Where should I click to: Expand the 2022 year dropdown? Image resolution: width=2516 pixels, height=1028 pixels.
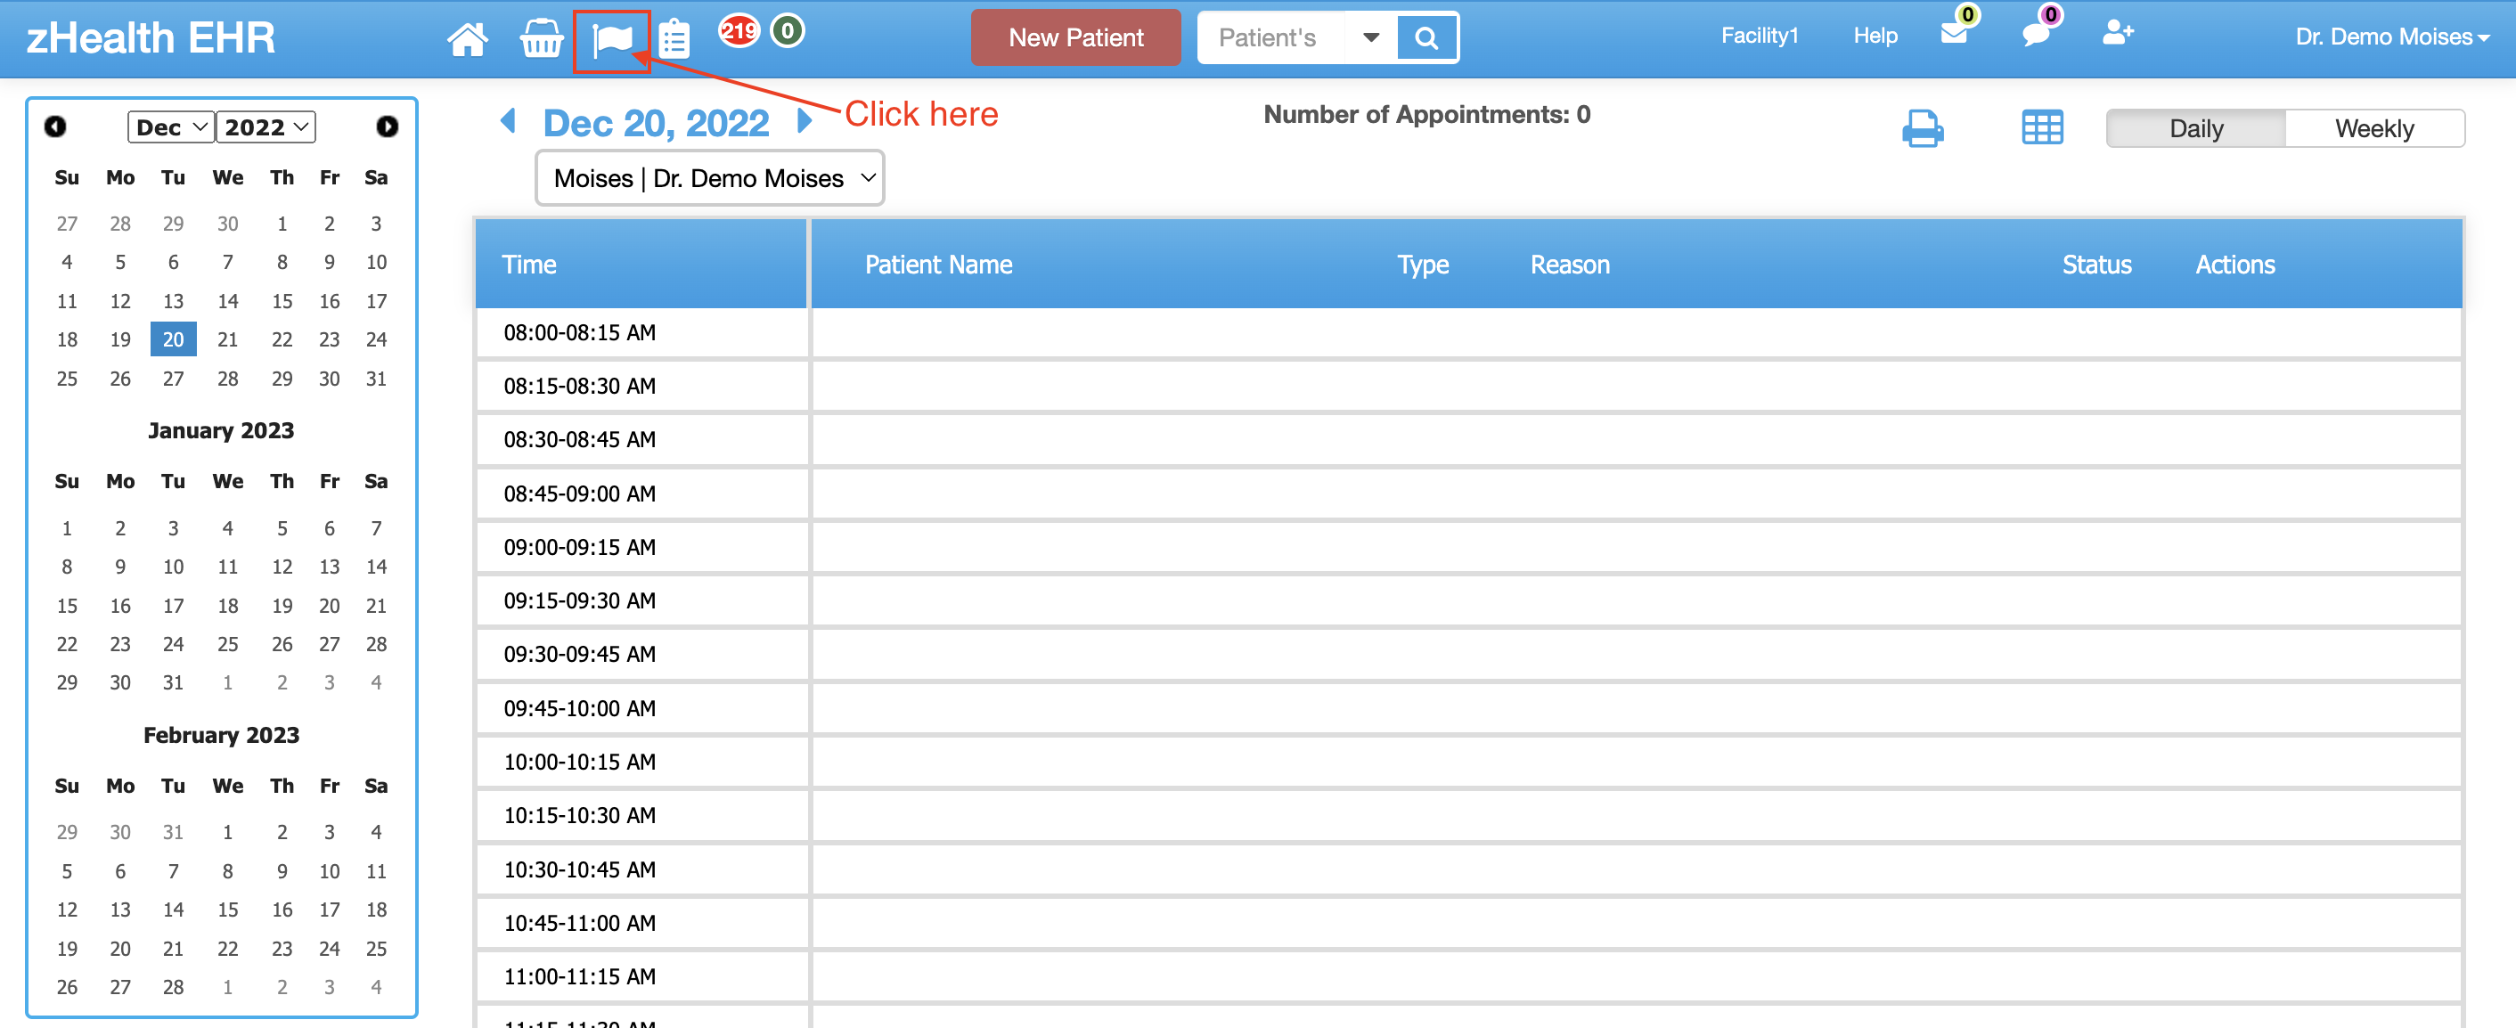[265, 126]
